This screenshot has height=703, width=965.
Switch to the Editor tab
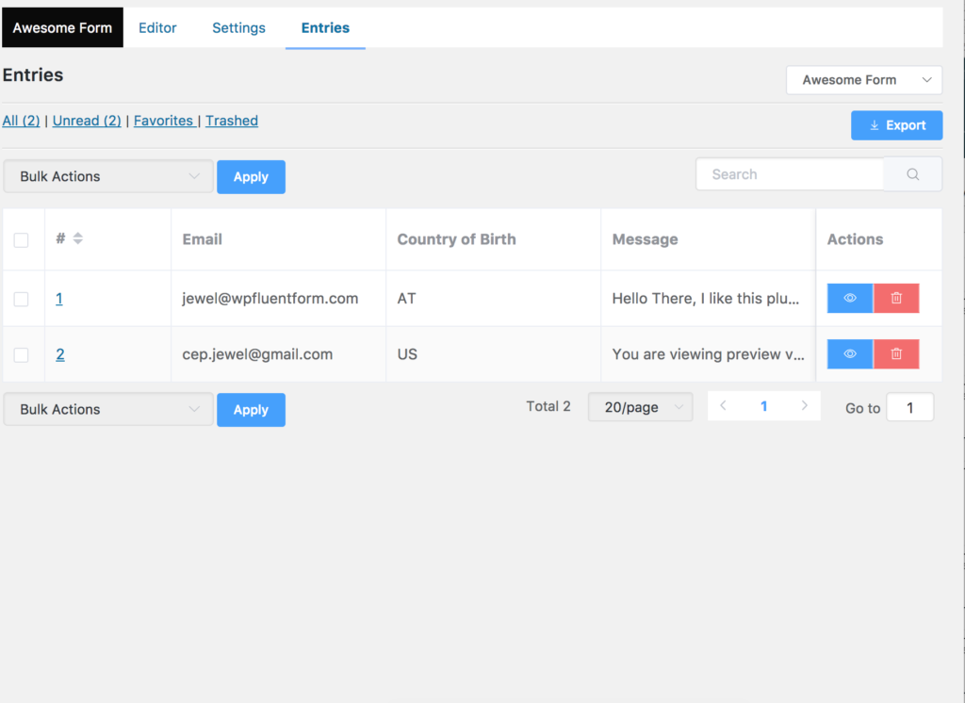tap(157, 27)
